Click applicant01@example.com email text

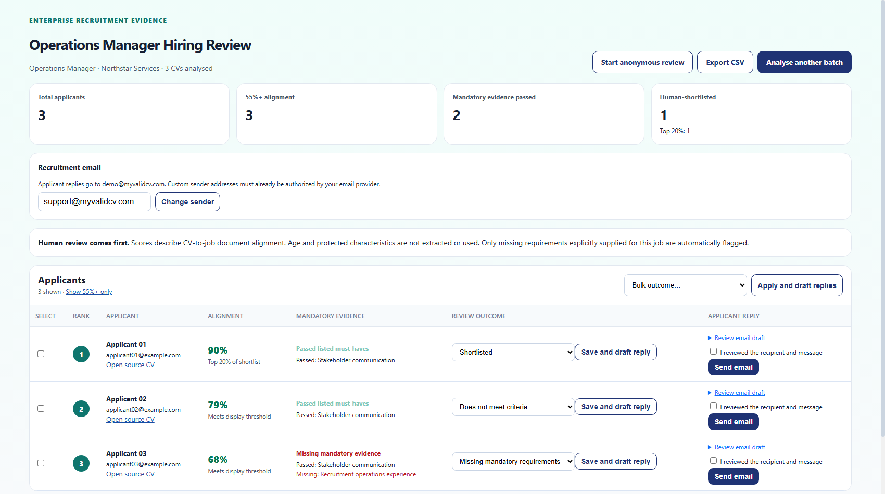click(143, 355)
